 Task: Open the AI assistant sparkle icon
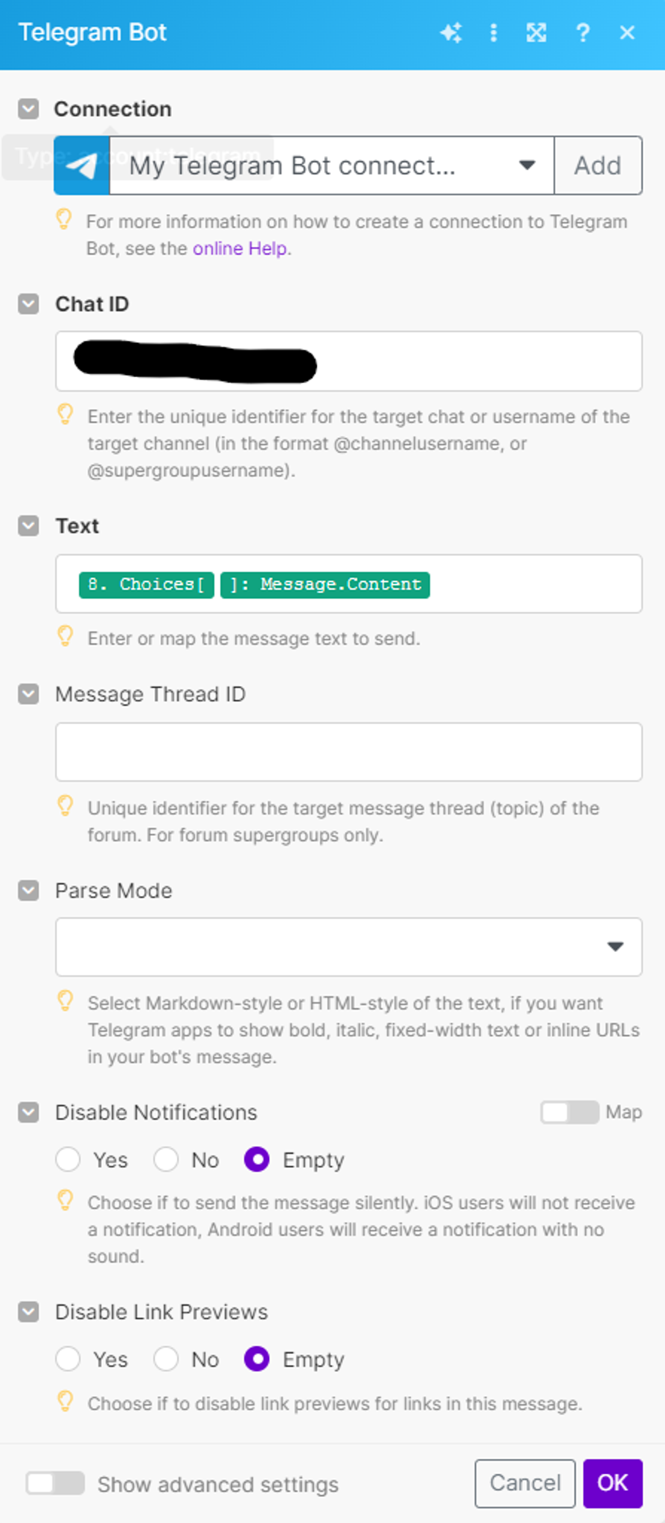click(x=451, y=33)
